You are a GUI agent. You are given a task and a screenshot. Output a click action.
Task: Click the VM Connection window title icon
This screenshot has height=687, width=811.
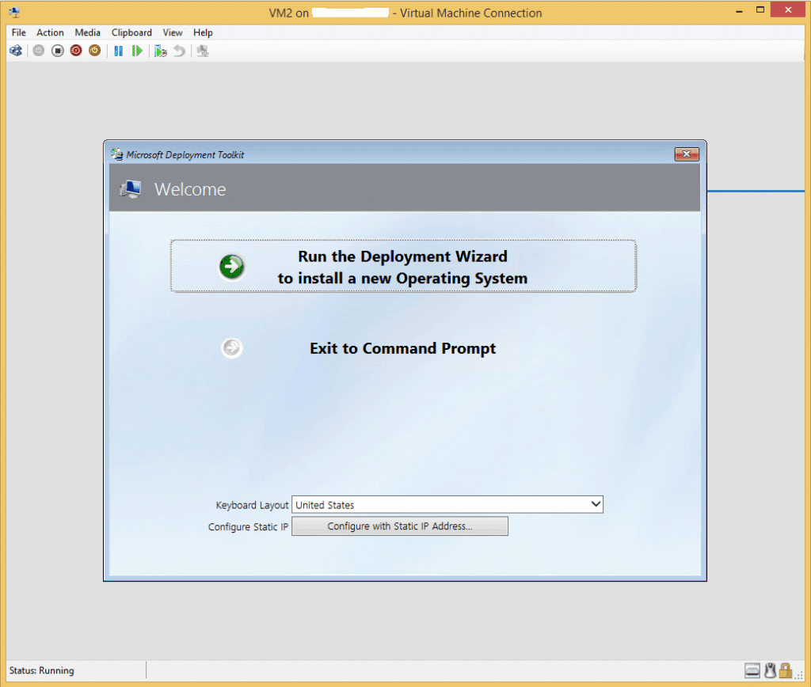14,13
